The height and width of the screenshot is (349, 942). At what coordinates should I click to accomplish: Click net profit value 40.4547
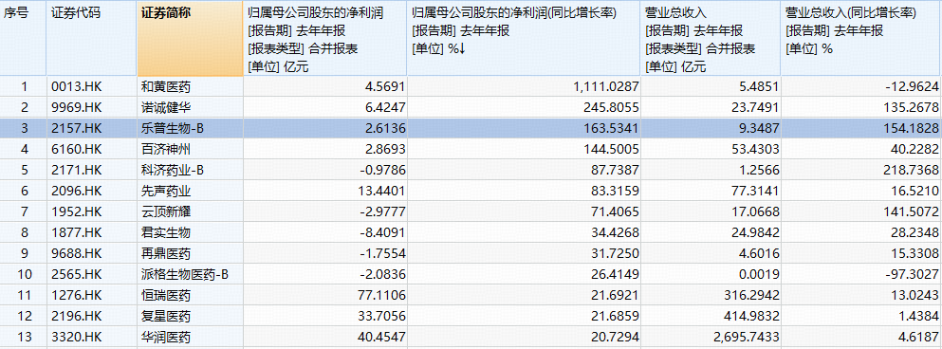[x=382, y=337]
